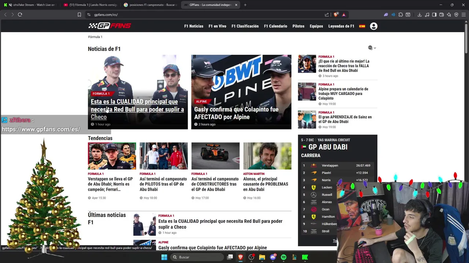Image resolution: width=469 pixels, height=263 pixels.
Task: Click the Windows Buscar search box
Action: pyautogui.click(x=197, y=257)
